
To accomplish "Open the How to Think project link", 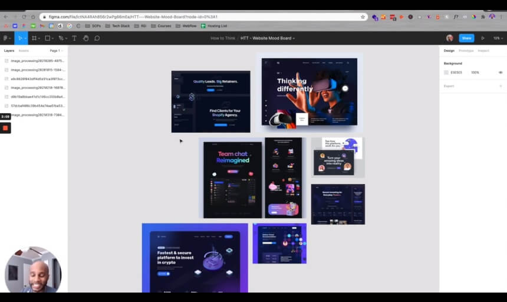I will pos(223,38).
